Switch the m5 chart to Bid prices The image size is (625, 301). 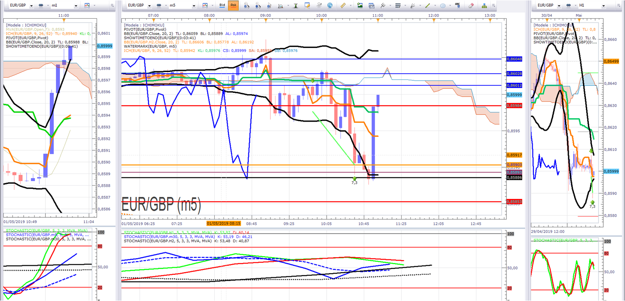tap(222, 6)
